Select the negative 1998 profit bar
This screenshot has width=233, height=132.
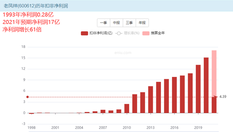(32, 114)
